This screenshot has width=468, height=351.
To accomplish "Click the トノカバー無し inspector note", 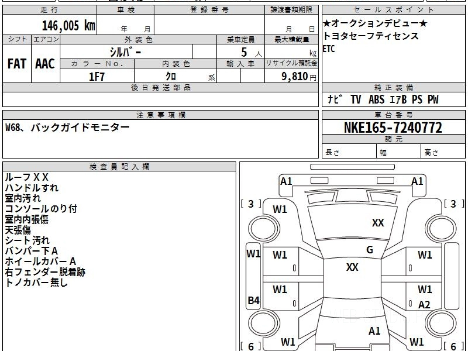I will tap(36, 283).
